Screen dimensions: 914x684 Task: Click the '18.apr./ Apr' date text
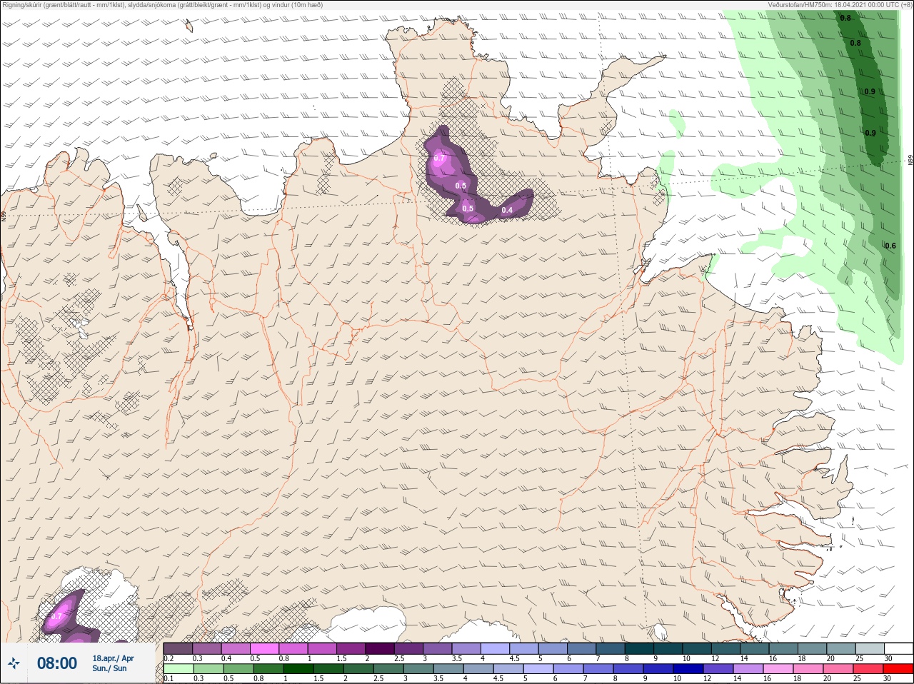point(113,658)
